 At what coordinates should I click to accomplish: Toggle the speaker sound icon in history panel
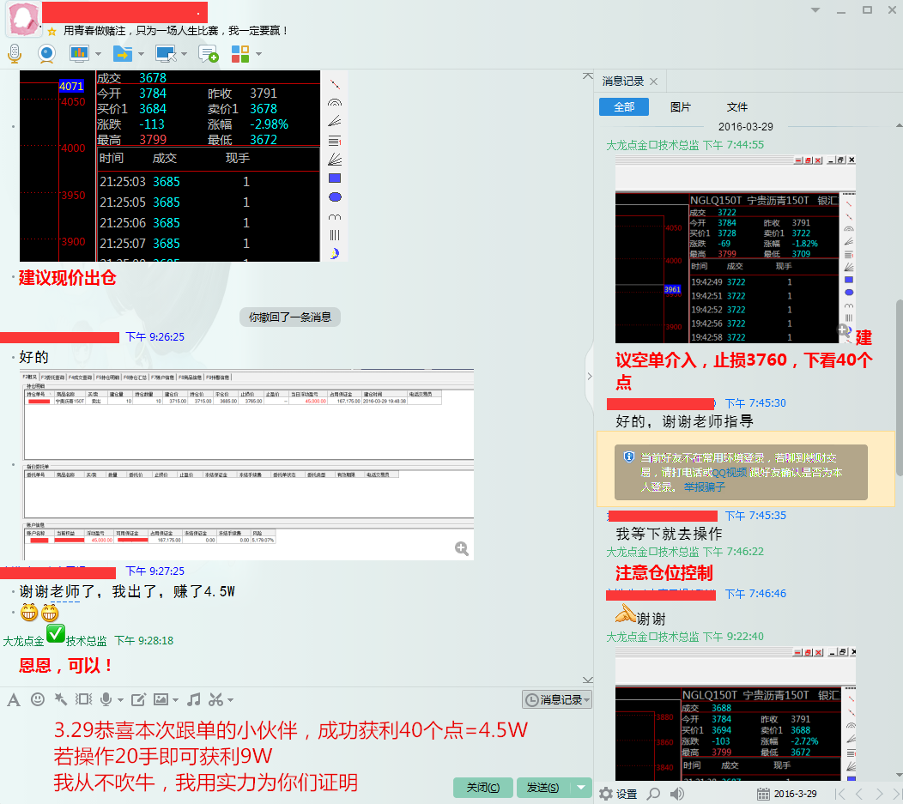(677, 794)
